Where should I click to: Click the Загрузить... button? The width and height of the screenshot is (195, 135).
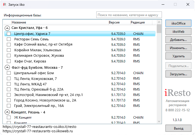click(x=178, y=74)
